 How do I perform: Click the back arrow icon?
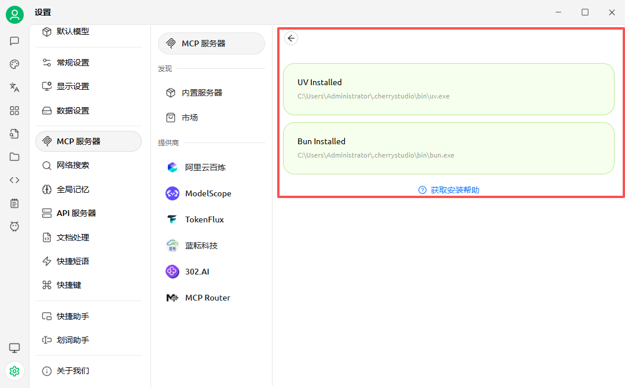pyautogui.click(x=291, y=38)
